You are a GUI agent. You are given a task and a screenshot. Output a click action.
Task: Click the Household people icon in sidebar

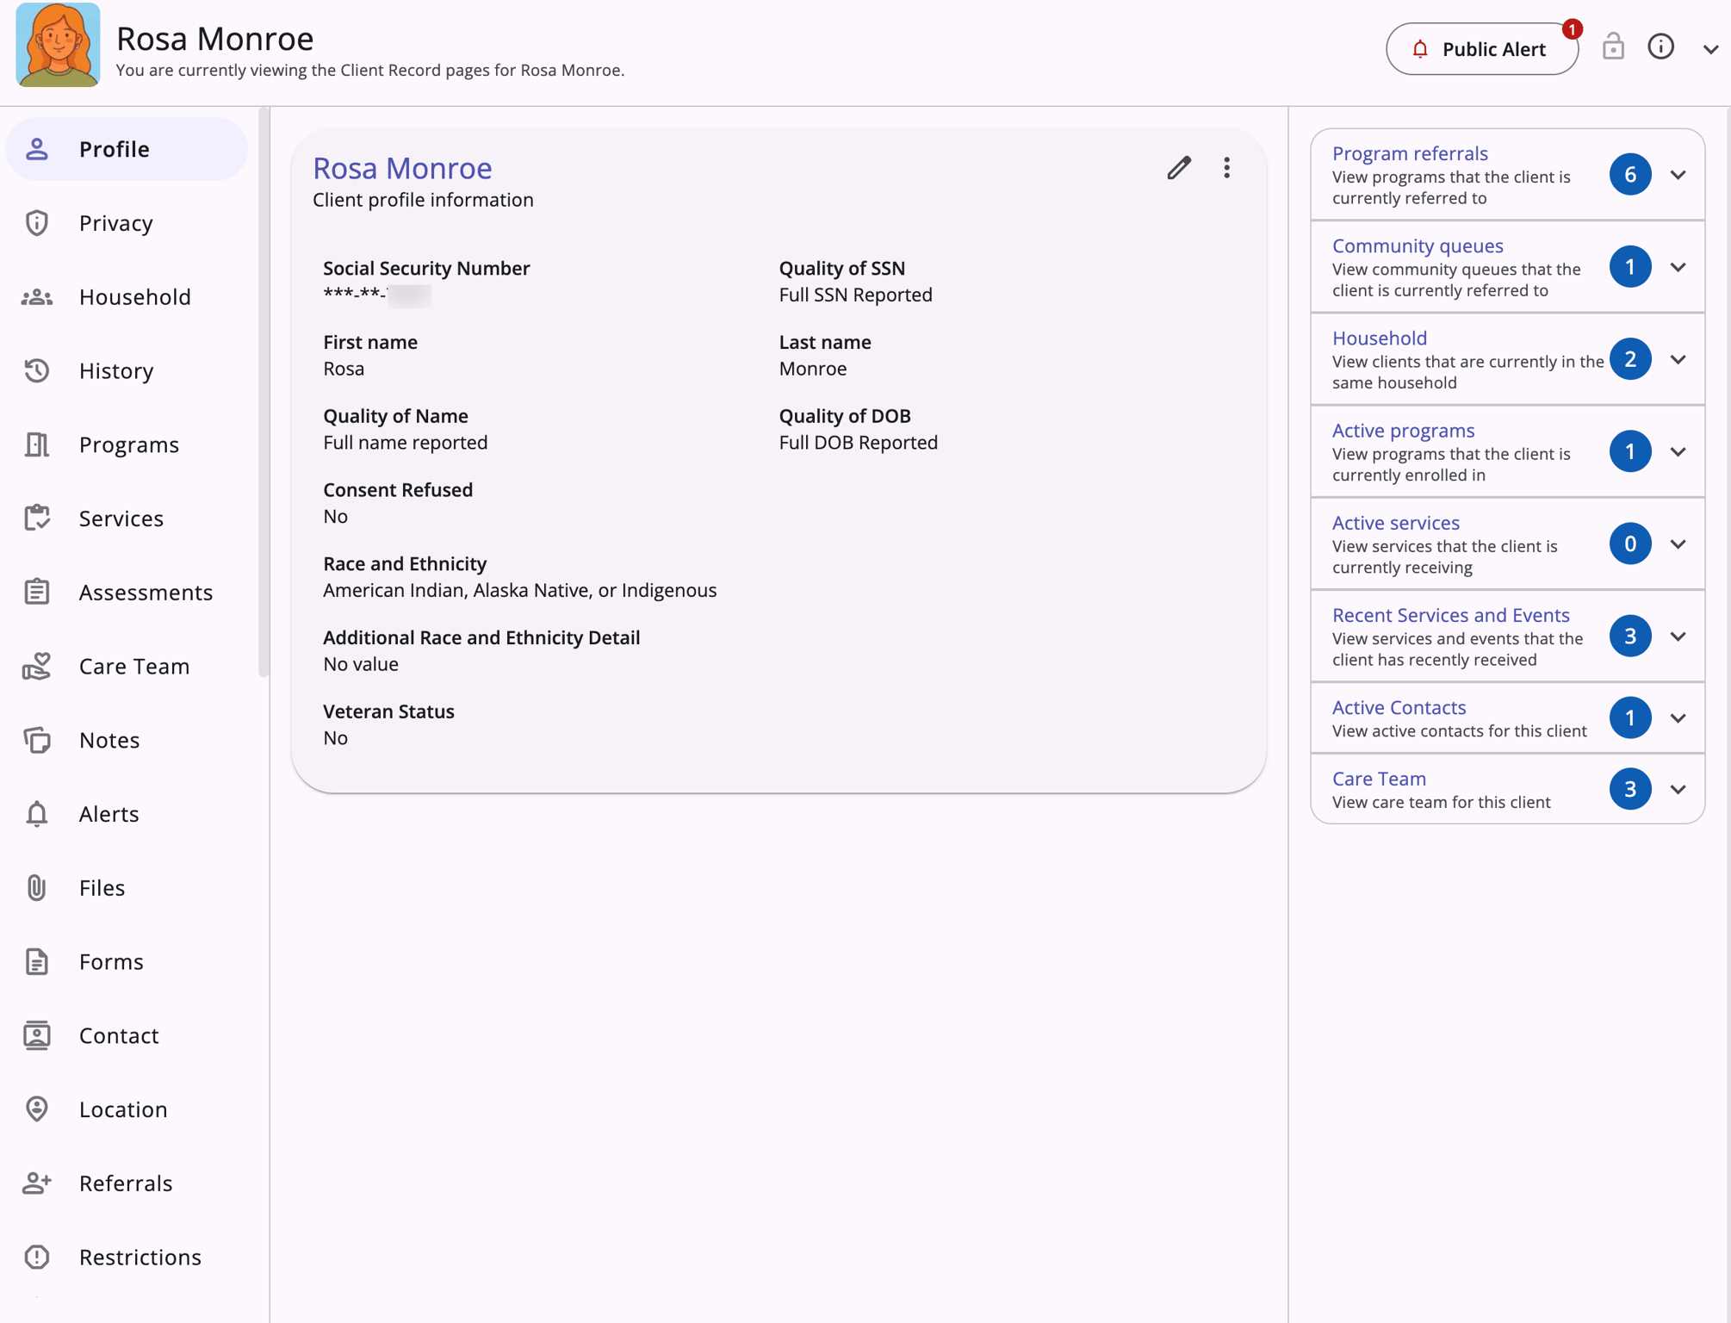(37, 297)
